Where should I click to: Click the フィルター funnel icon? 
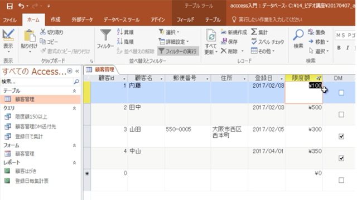click(105, 36)
